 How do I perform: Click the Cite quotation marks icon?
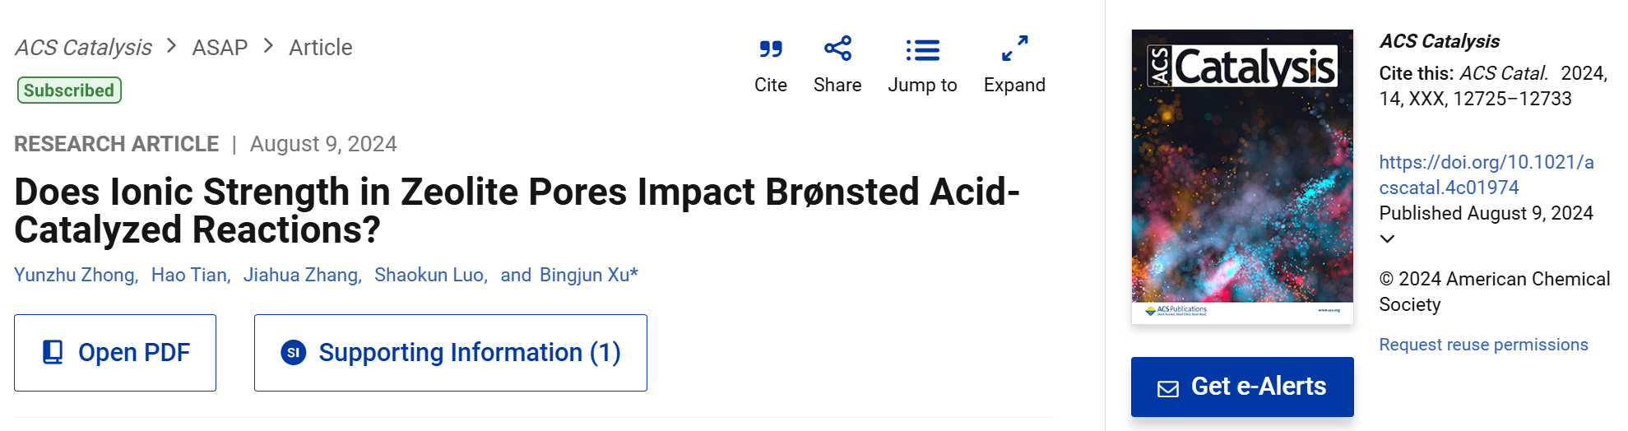[771, 49]
